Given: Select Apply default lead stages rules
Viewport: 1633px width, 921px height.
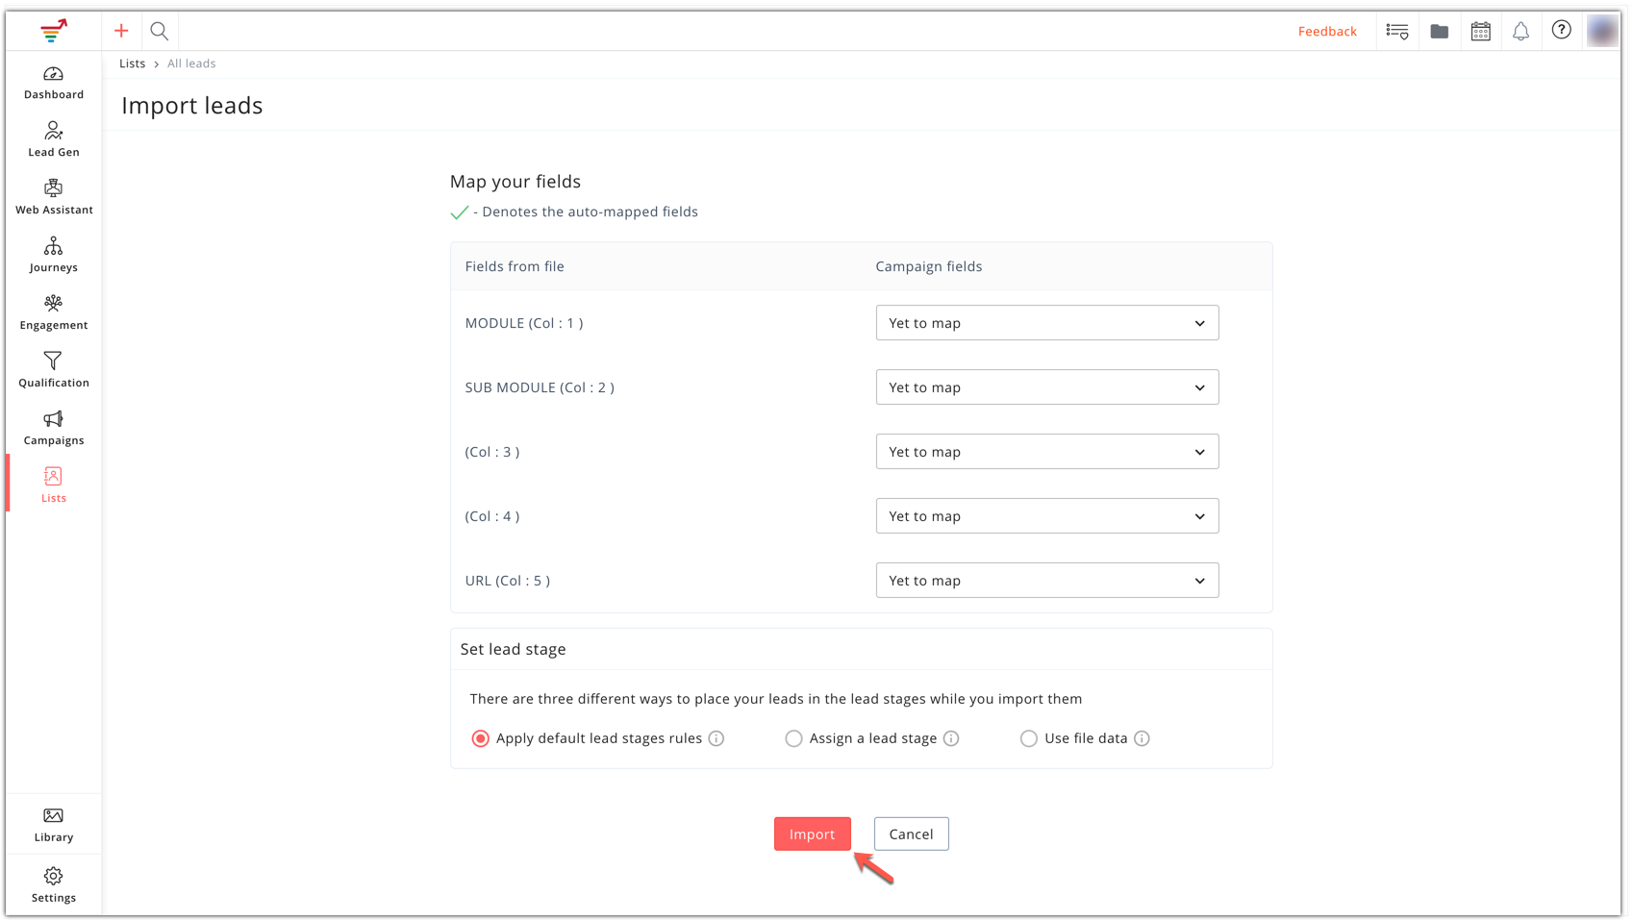Looking at the screenshot, I should [x=480, y=738].
